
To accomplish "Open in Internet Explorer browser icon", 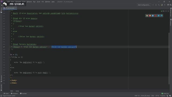I will (x=159, y=16).
